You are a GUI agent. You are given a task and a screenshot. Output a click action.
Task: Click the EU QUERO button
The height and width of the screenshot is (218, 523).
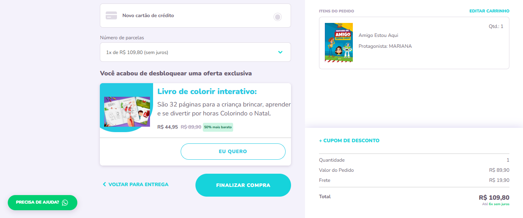tap(233, 152)
